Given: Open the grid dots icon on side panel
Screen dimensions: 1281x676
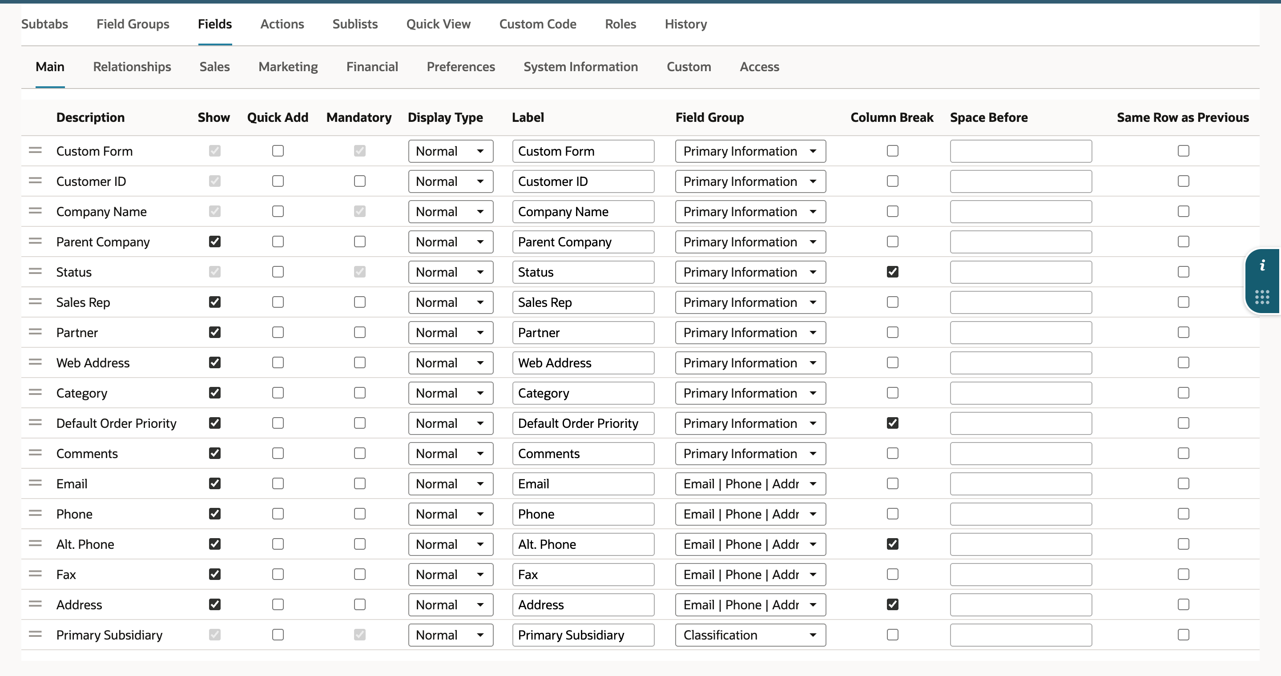Looking at the screenshot, I should [x=1262, y=297].
